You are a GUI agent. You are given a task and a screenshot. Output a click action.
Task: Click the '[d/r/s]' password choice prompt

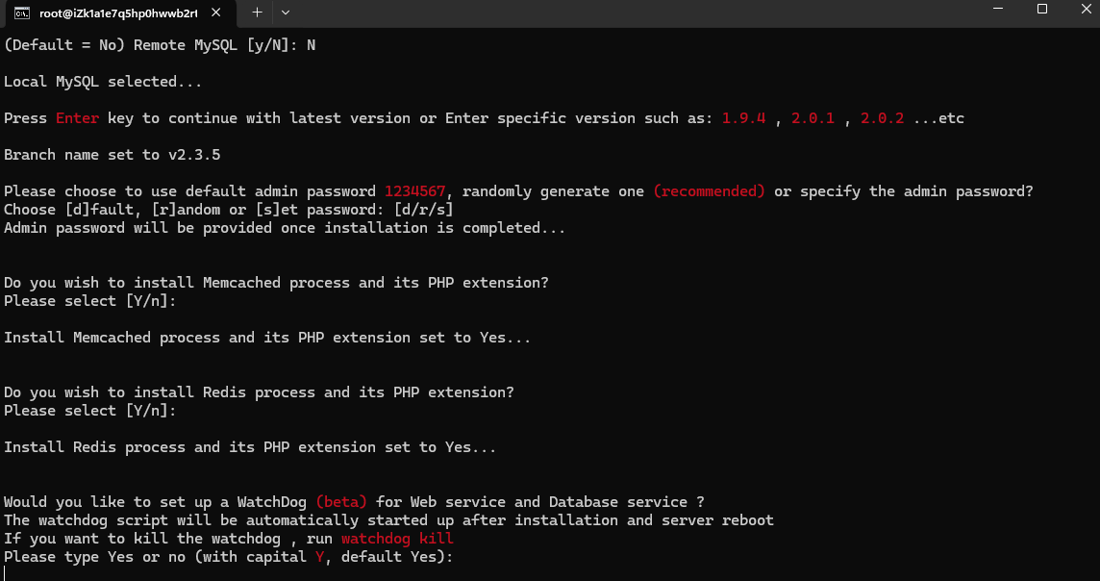point(423,210)
